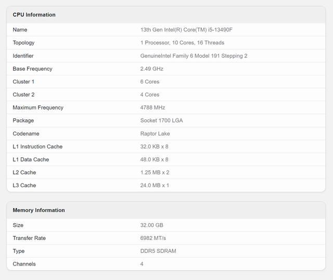Select the L1 Data Cache value 48.0 KB x 8
The image size is (333, 280).
155,160
